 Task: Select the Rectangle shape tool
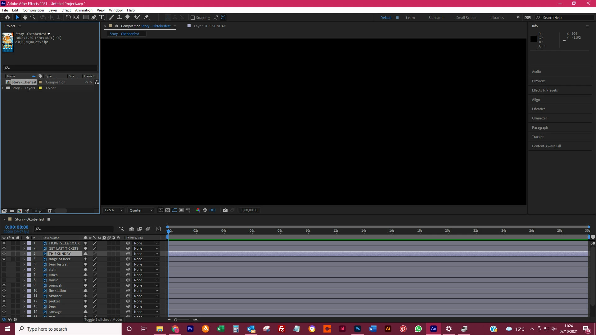point(86,17)
